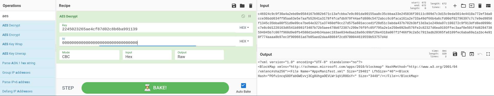Open folder as input
Image resolution: width=494 pixels, height=96 pixels.
click(463, 6)
